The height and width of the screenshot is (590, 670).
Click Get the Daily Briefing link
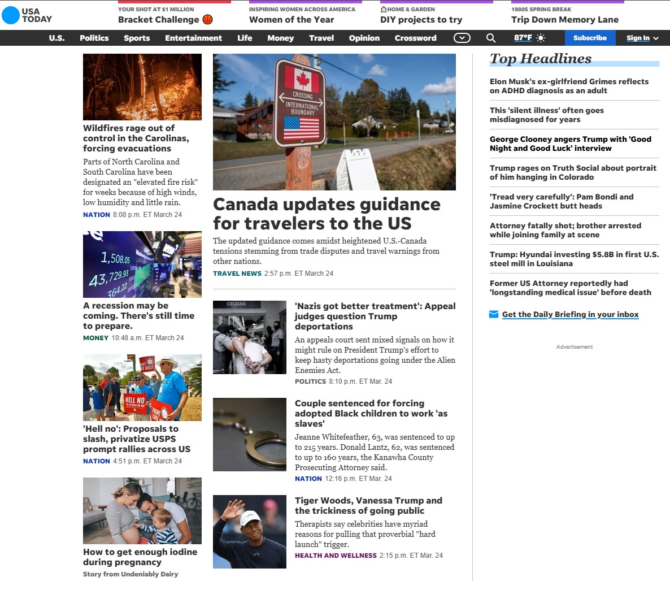tap(571, 315)
